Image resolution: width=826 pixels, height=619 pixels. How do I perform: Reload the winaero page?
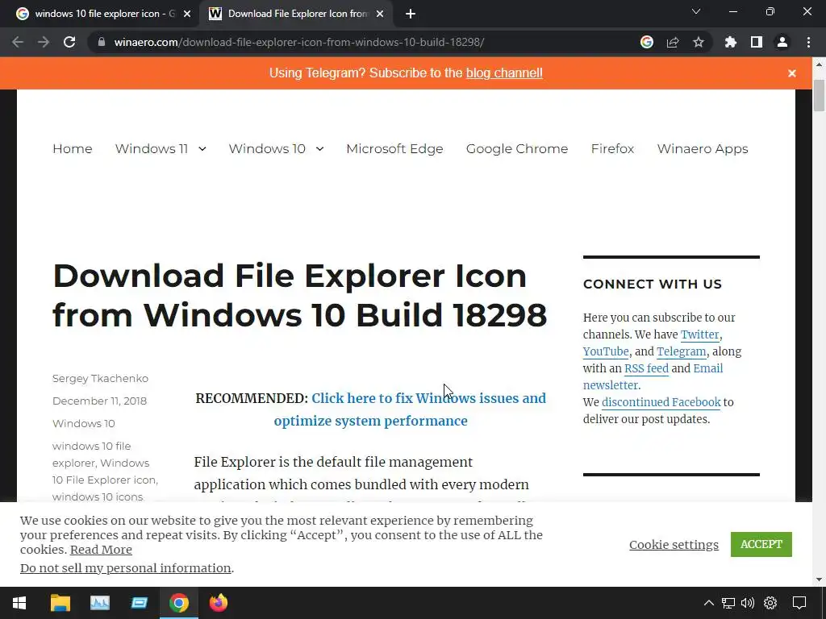69,42
